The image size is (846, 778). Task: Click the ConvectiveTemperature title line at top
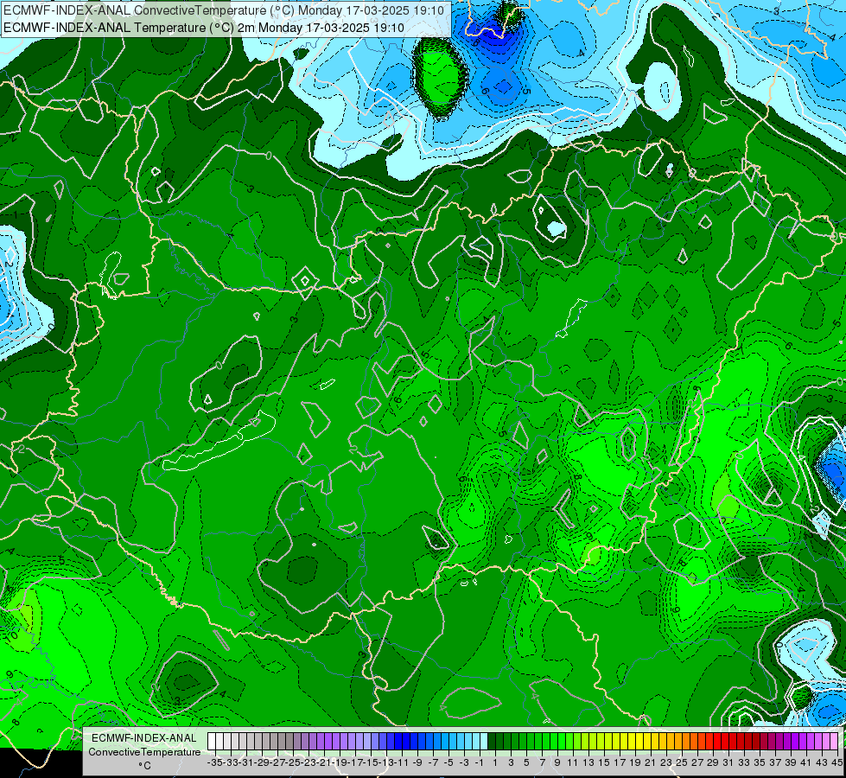223,10
